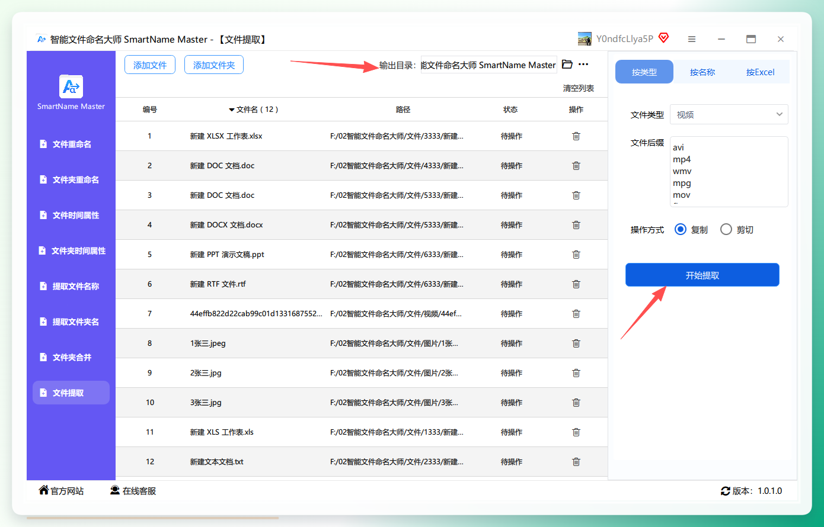Switch to the 按名称 tab

tap(702, 72)
